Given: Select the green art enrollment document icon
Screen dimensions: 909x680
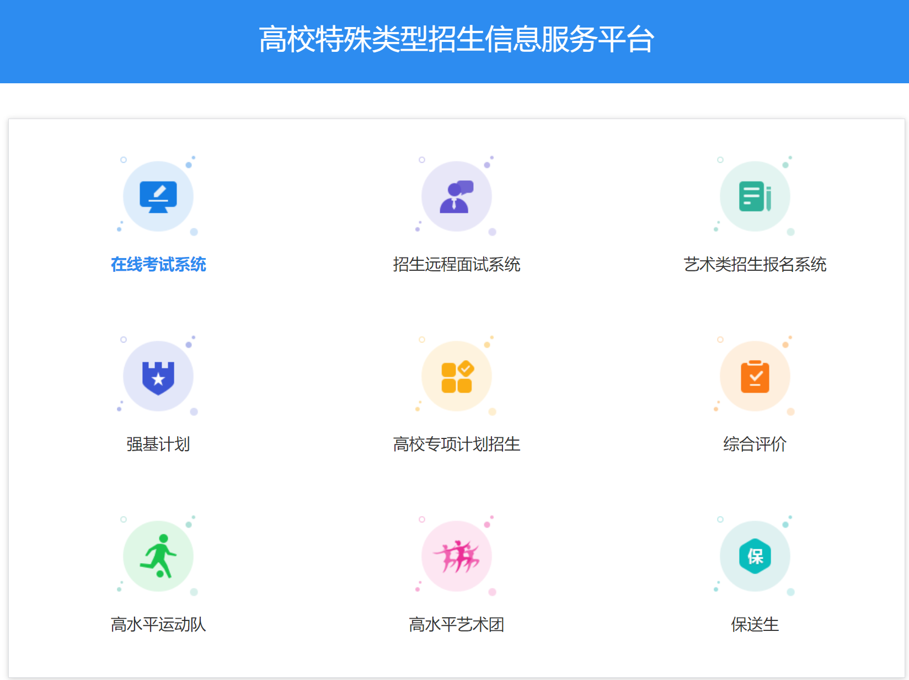Looking at the screenshot, I should pos(755,196).
